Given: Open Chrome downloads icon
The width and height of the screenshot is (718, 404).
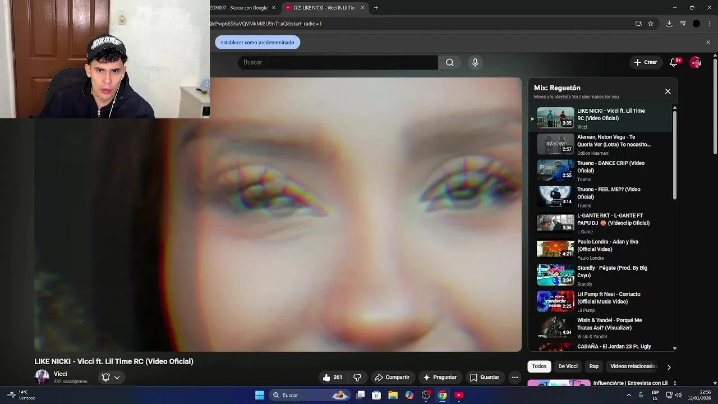Looking at the screenshot, I should [669, 24].
